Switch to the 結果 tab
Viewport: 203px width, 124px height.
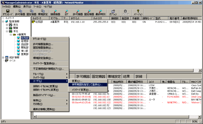(x=128, y=76)
